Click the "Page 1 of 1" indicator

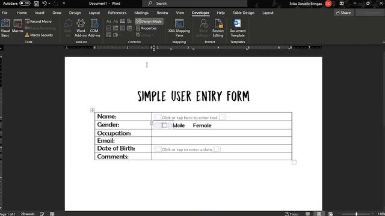(x=8, y=214)
